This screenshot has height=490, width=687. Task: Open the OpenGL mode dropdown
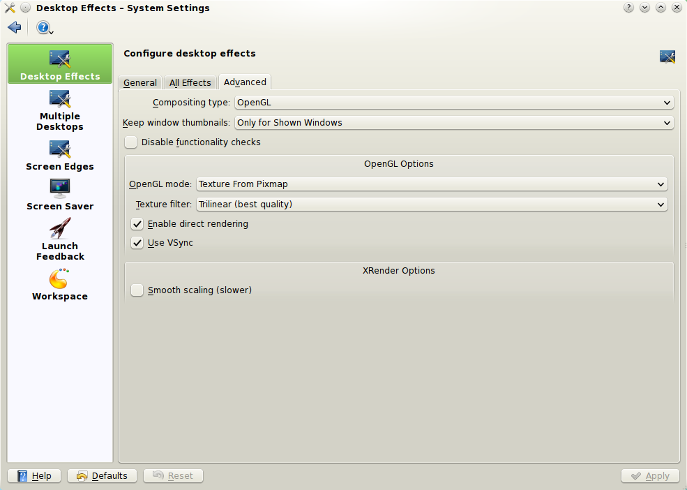(431, 184)
